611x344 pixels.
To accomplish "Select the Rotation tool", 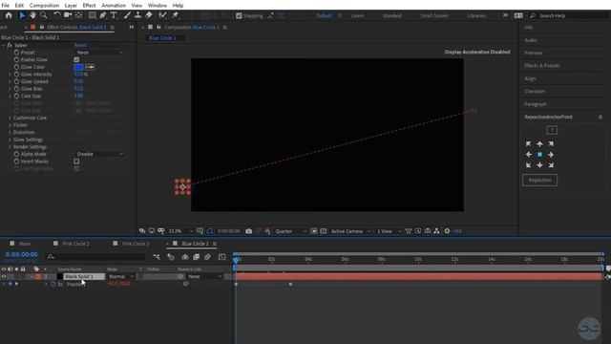I will pos(57,15).
